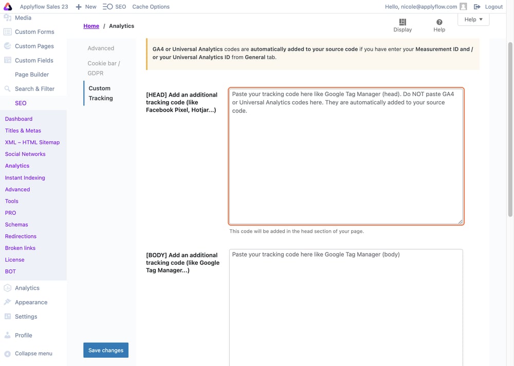Image resolution: width=514 pixels, height=366 pixels.
Task: Open your Profile page
Action: pyautogui.click(x=23, y=335)
